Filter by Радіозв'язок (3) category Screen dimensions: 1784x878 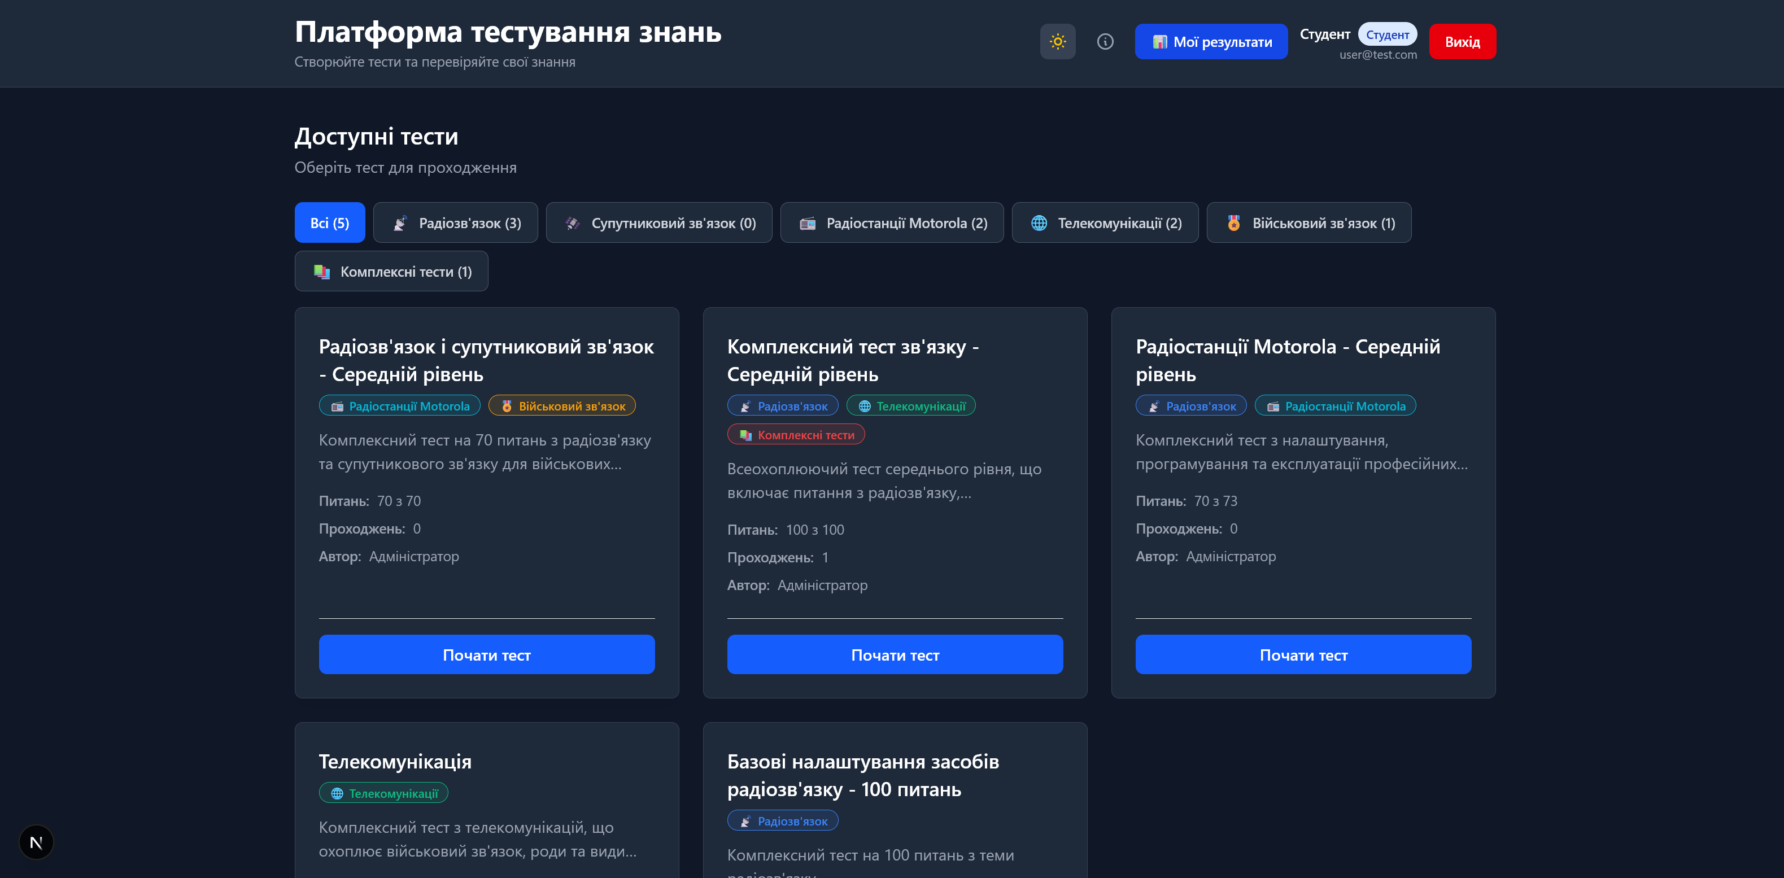[x=456, y=223]
